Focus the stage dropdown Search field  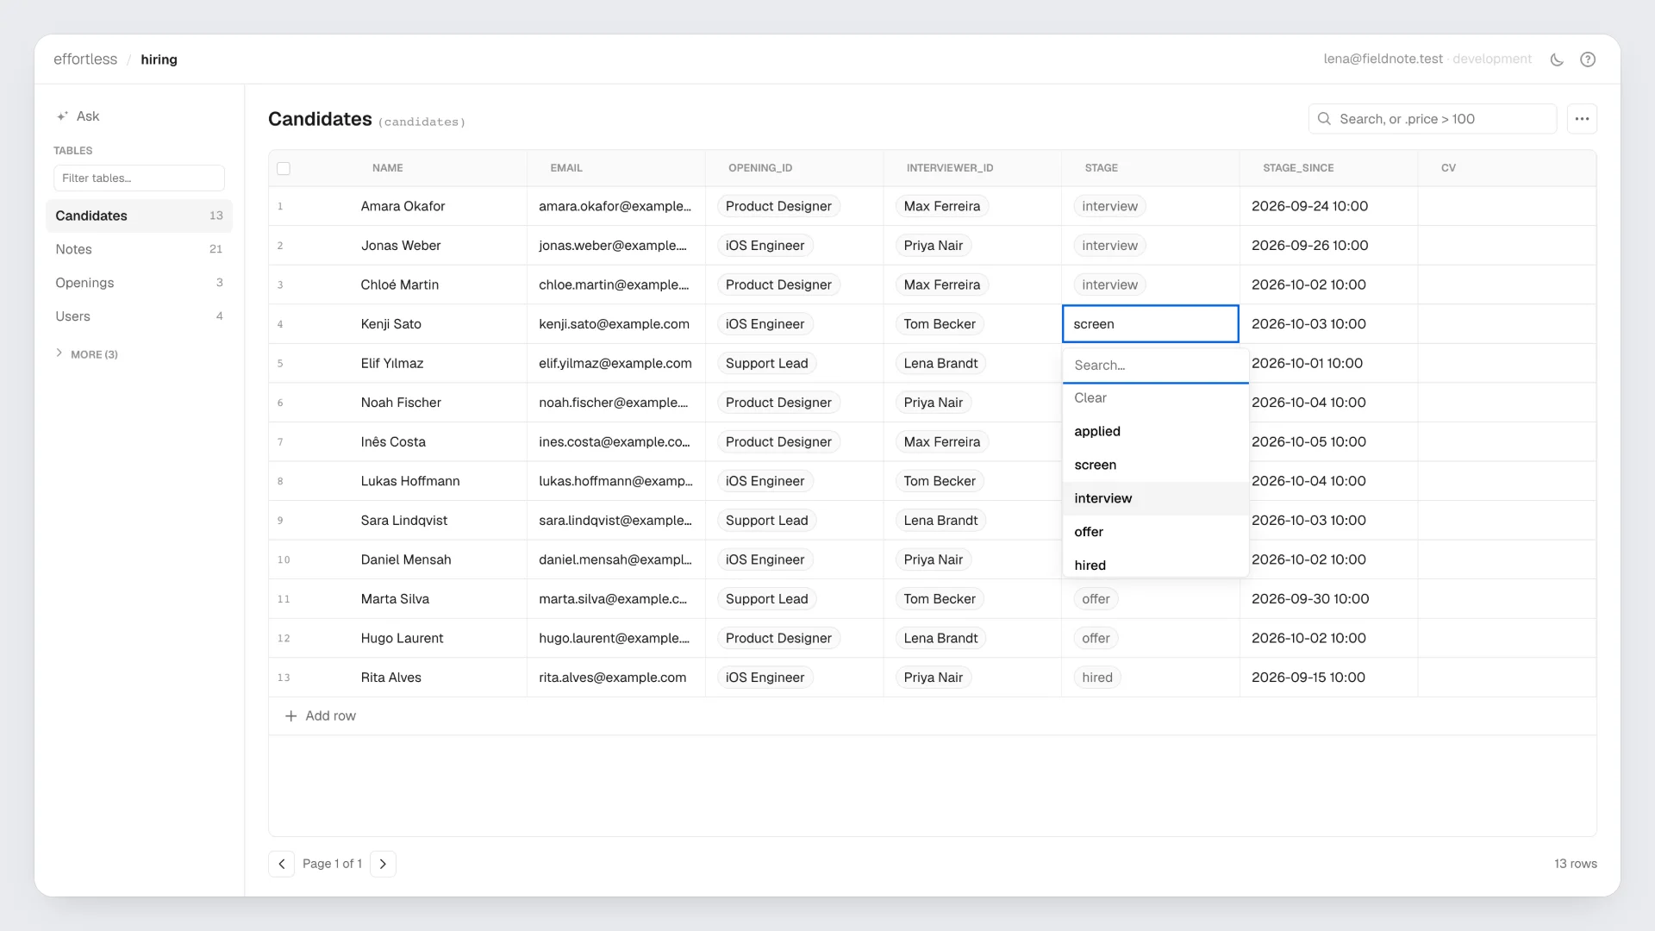(1156, 366)
